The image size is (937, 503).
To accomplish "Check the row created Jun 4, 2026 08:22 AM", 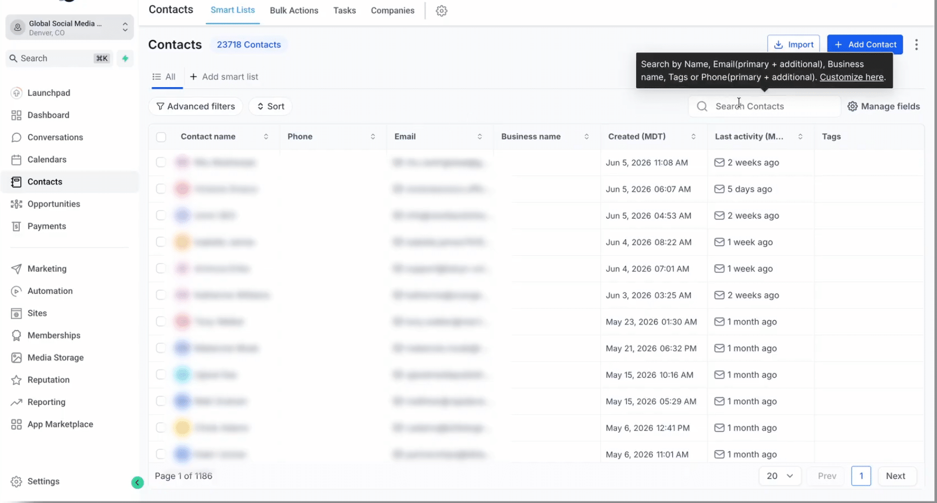I will point(161,242).
